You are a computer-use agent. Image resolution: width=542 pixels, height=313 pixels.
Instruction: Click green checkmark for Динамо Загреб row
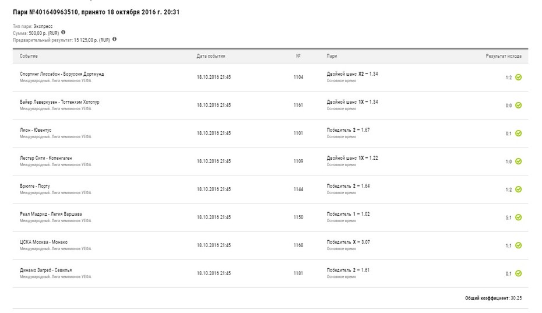[x=518, y=273]
